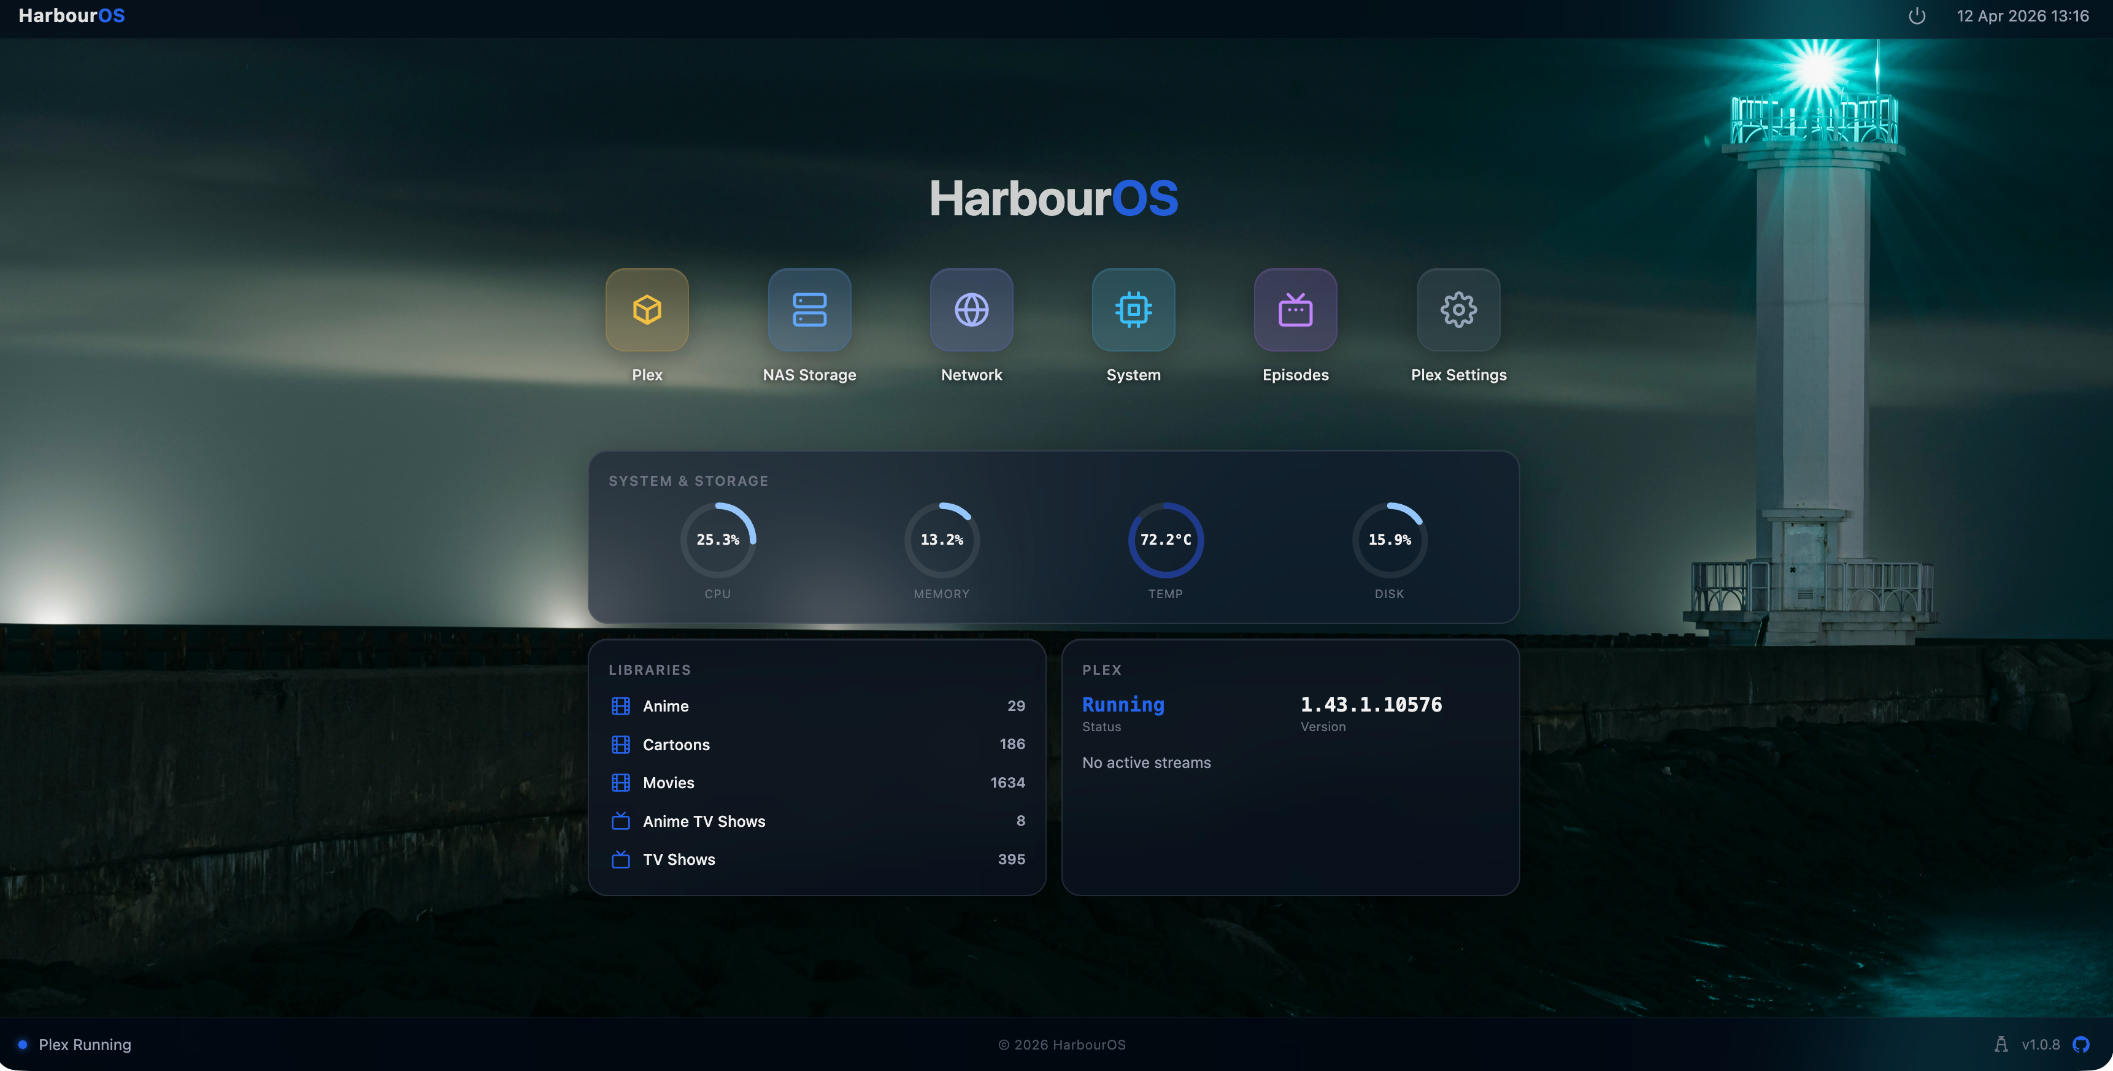Viewport: 2113px width, 1071px height.
Task: Click the © 2026 HarbourOS footer text
Action: 1061,1044
